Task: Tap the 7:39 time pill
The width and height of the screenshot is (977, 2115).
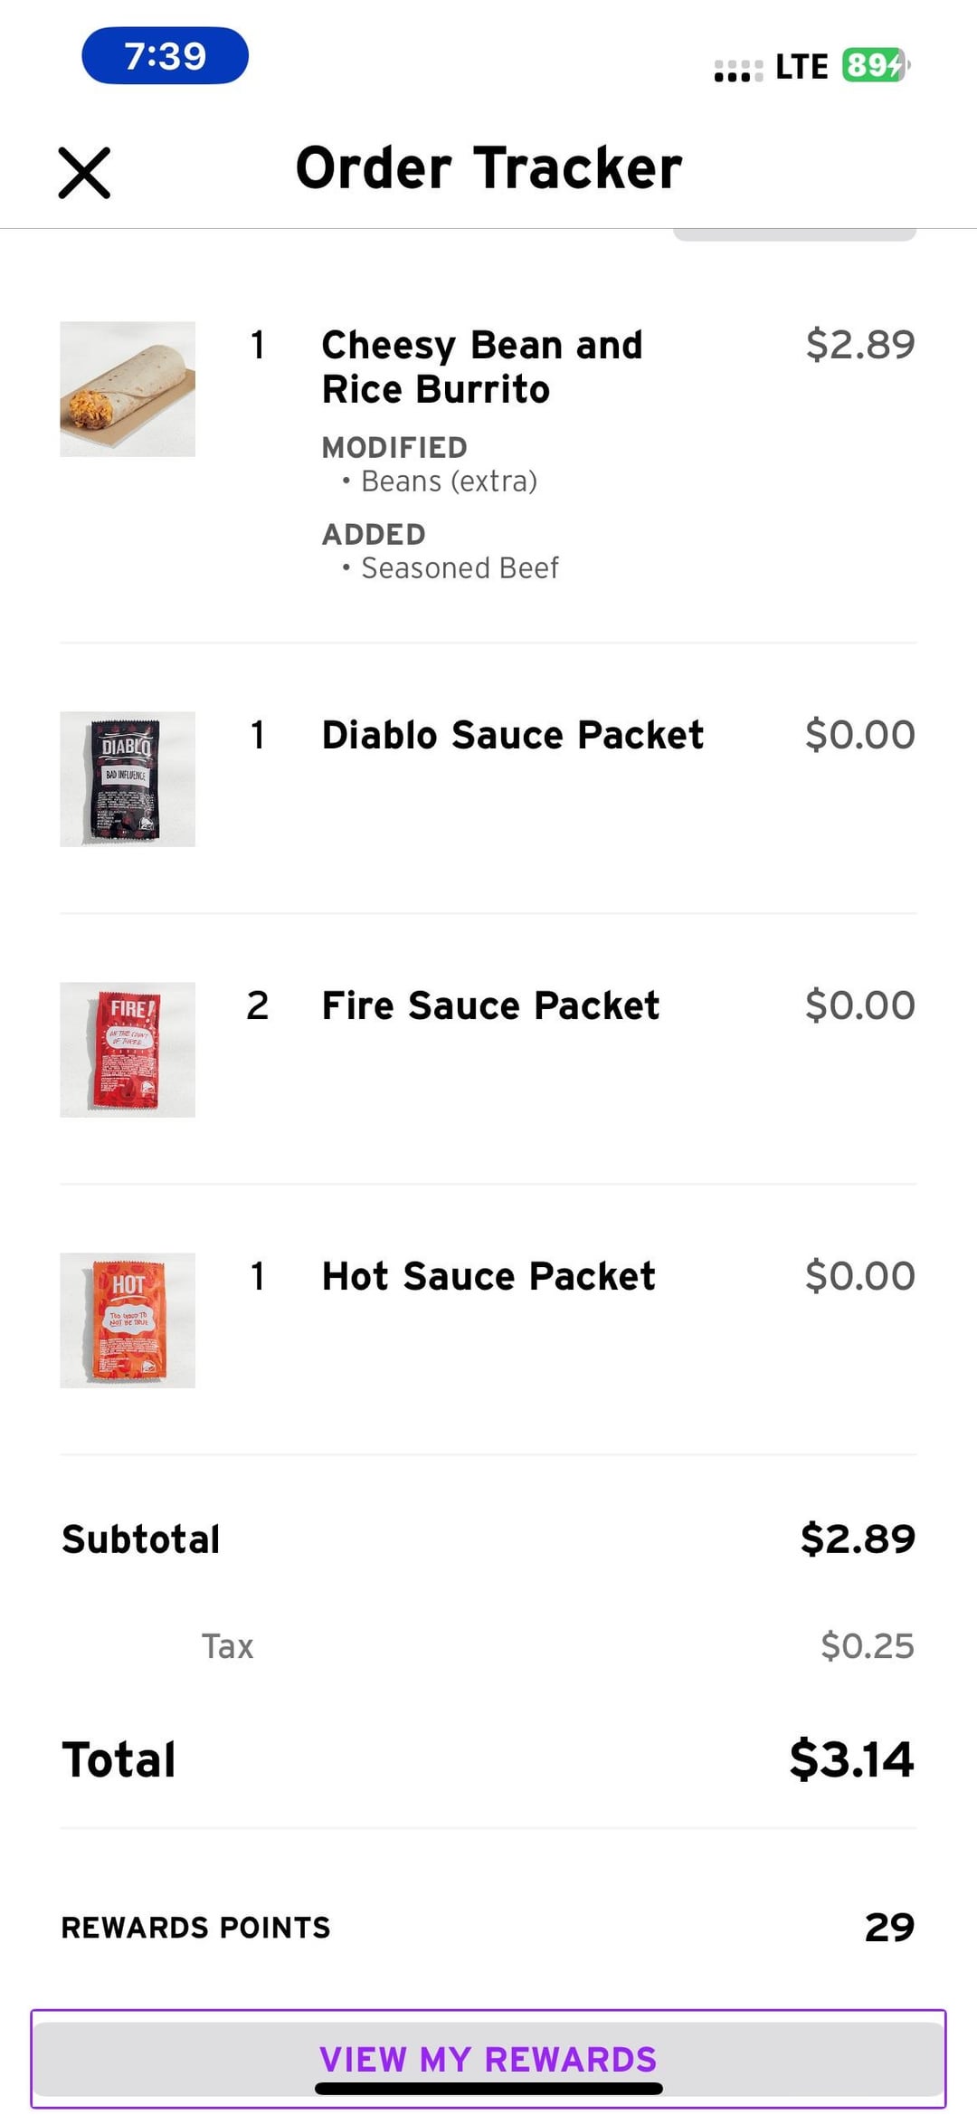Action: pyautogui.click(x=165, y=56)
